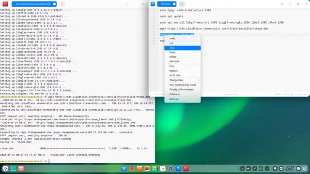Open Replace from the context menu
Image resolution: width=310 pixels, height=174 pixels.
(182, 71)
